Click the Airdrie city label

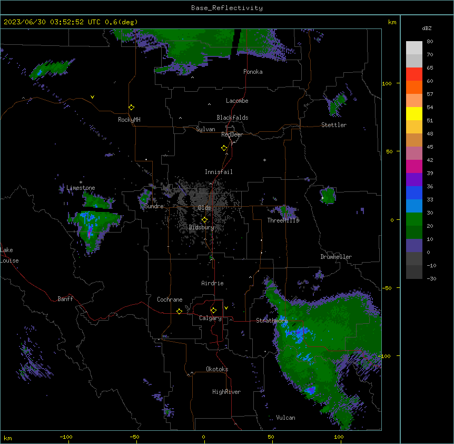[212, 283]
